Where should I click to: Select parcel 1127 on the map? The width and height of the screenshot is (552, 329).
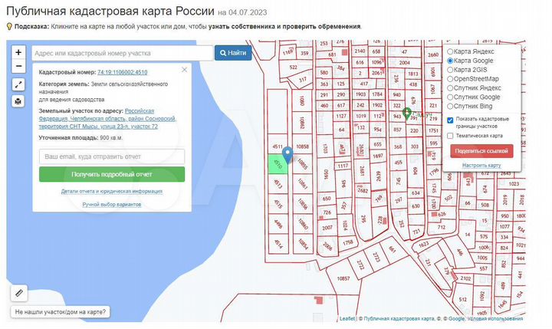pos(340,116)
